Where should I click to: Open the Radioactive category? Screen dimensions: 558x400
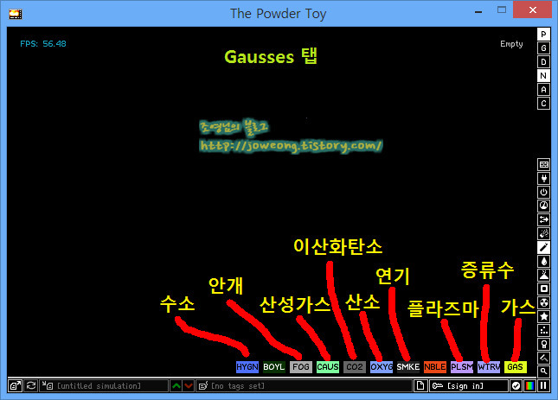pyautogui.click(x=543, y=302)
